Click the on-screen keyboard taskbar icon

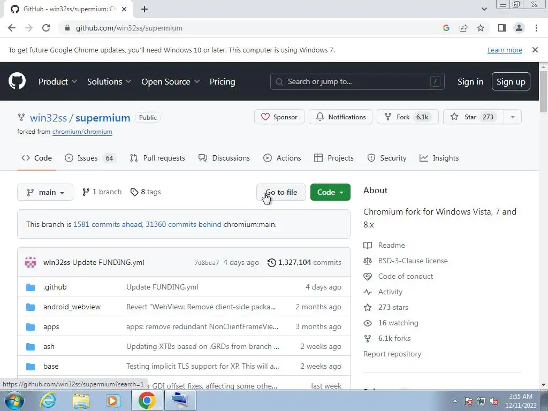tap(180, 400)
